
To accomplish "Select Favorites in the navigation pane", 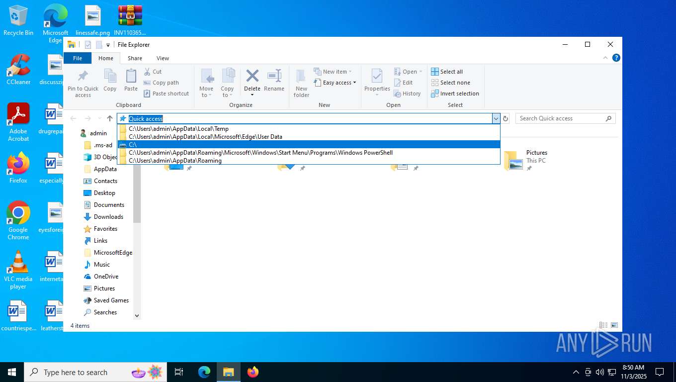I will coord(105,229).
